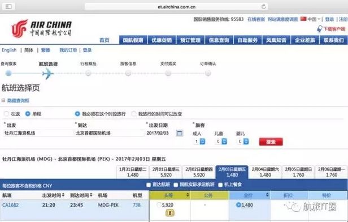
Task: Sort by 到达时间 arrows
Action: tap(91, 195)
